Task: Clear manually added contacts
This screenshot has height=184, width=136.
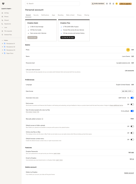Action: 132,119
